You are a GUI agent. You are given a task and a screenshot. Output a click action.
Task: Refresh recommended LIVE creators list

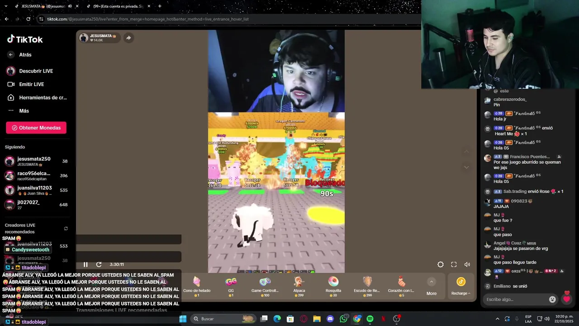click(x=66, y=229)
